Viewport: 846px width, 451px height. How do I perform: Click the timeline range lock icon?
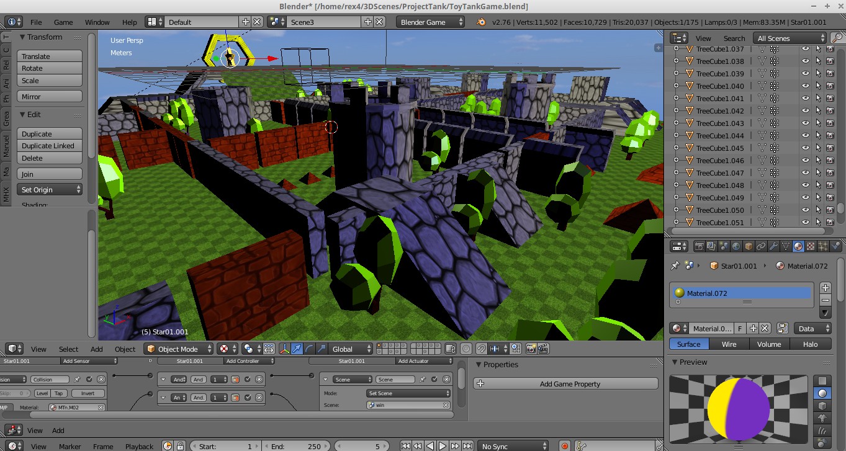point(181,446)
